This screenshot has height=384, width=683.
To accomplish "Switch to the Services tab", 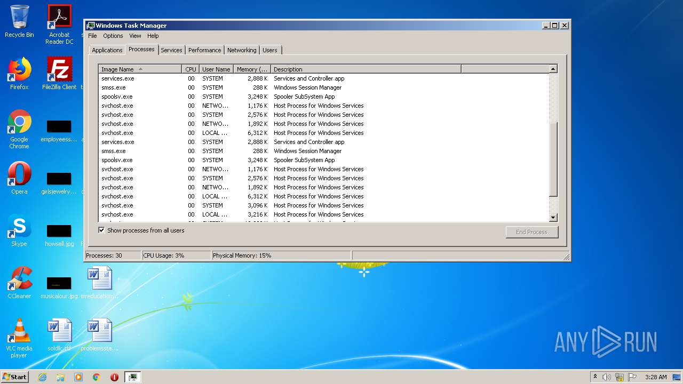I will pyautogui.click(x=171, y=50).
